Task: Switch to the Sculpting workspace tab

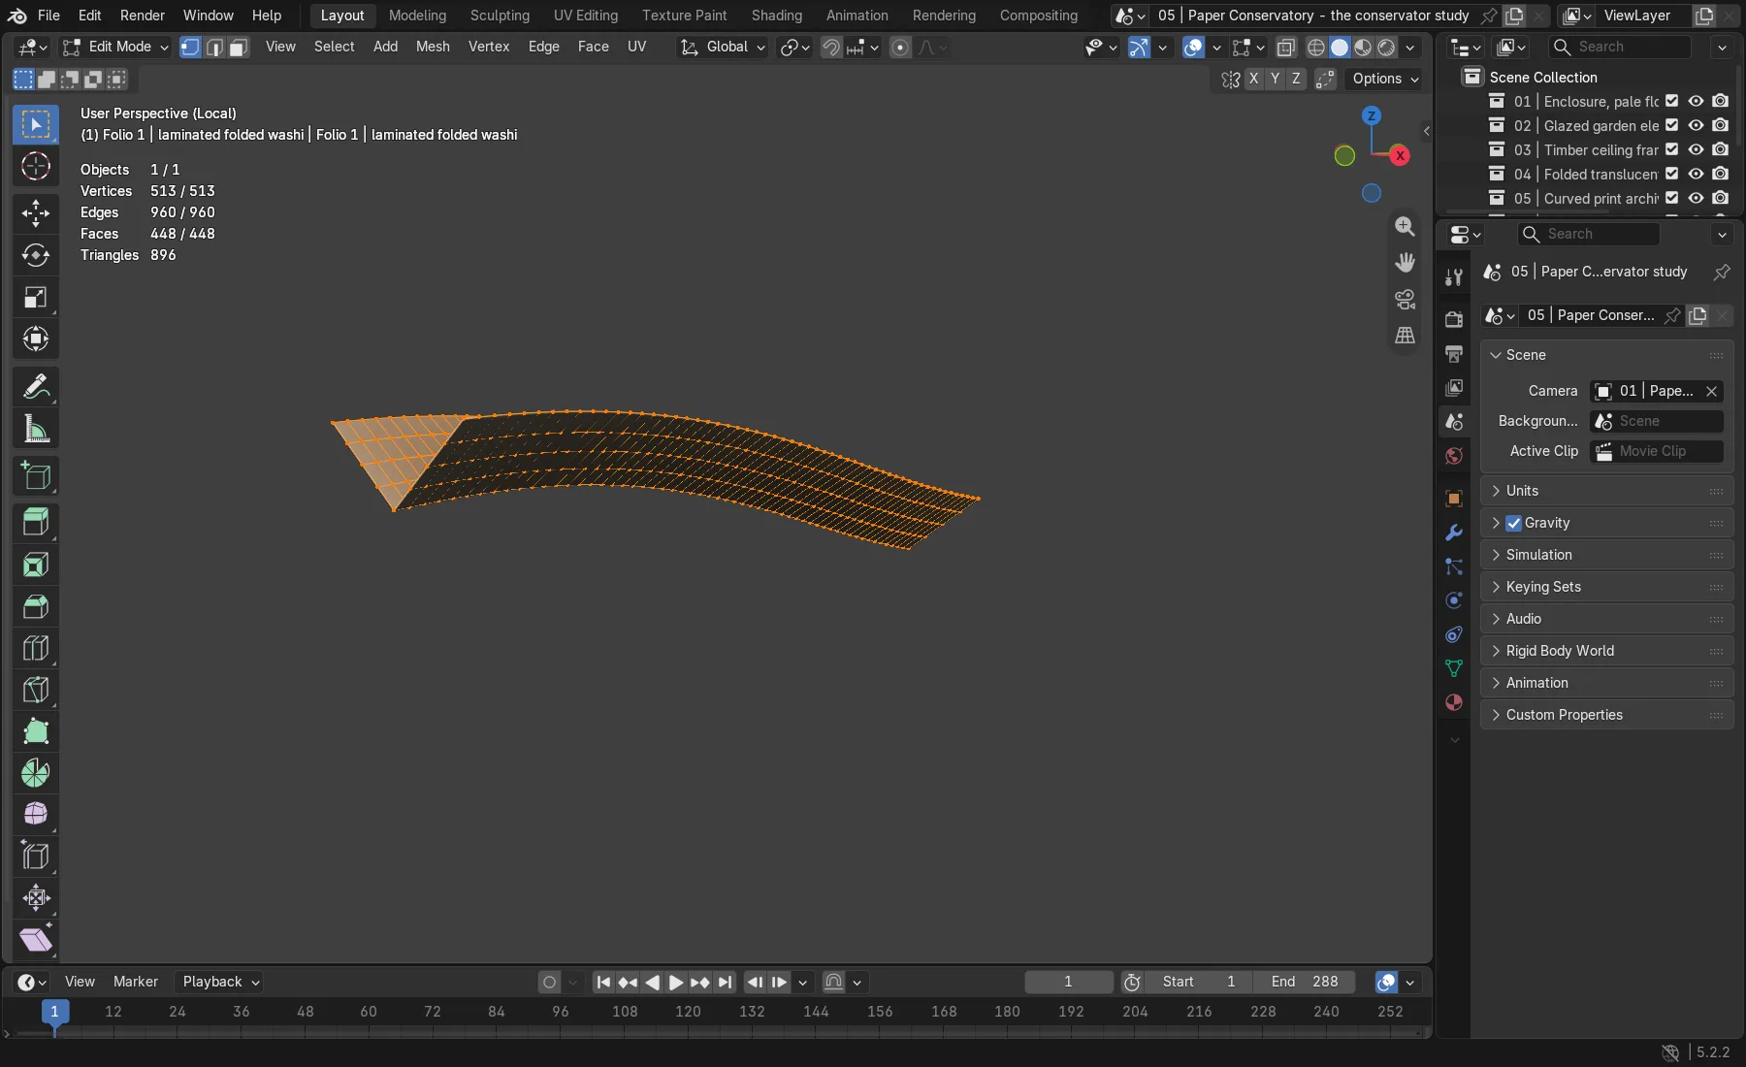Action: pos(500,16)
